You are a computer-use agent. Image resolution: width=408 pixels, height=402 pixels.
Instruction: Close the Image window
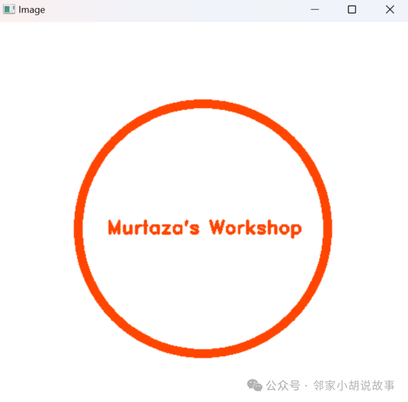point(390,9)
